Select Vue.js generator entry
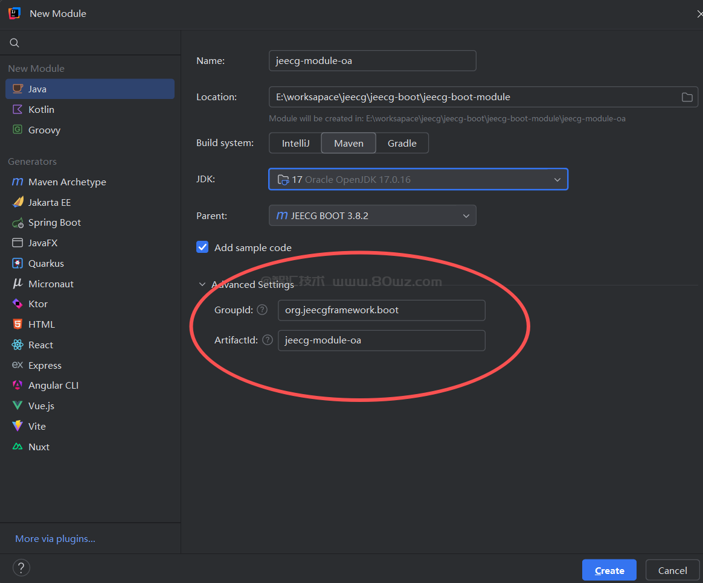 point(89,406)
